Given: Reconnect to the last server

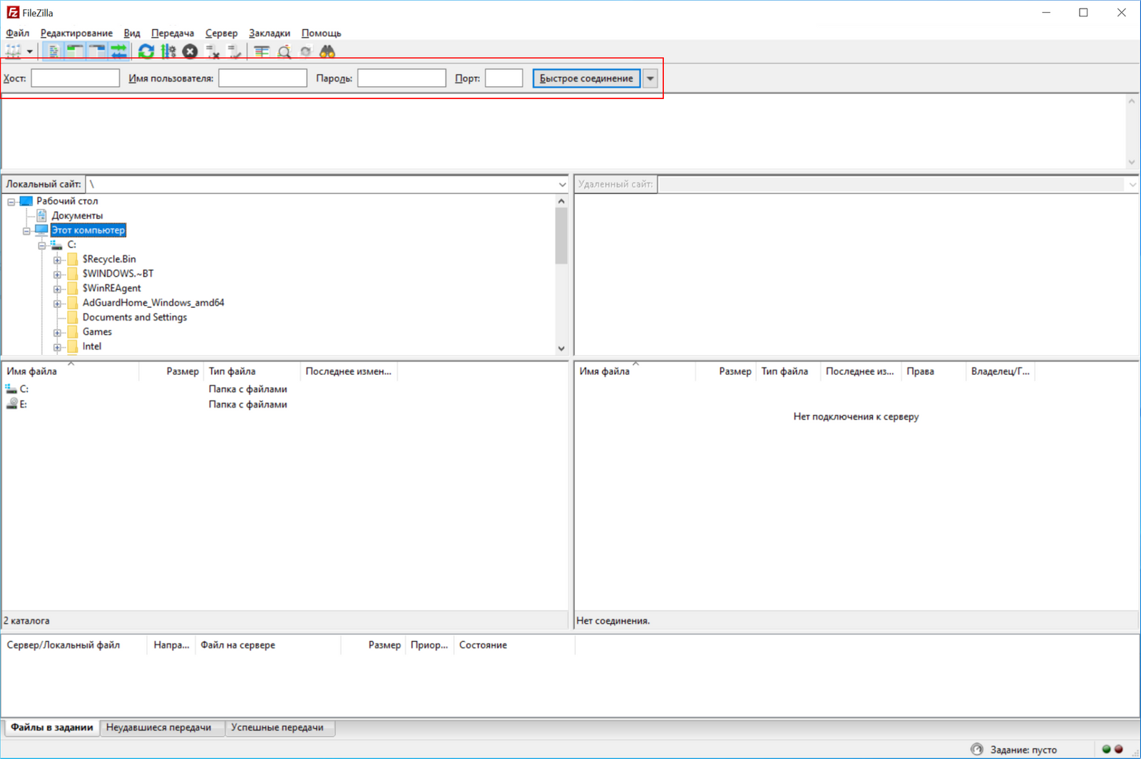Looking at the screenshot, I should tap(234, 51).
